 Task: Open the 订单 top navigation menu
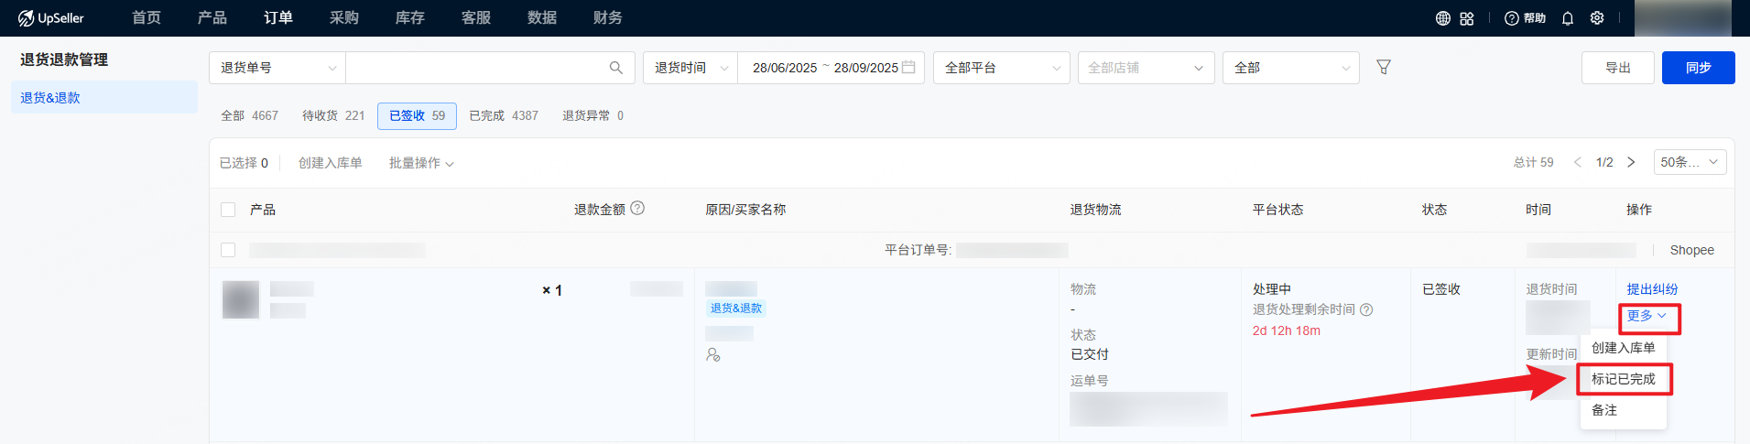(278, 18)
